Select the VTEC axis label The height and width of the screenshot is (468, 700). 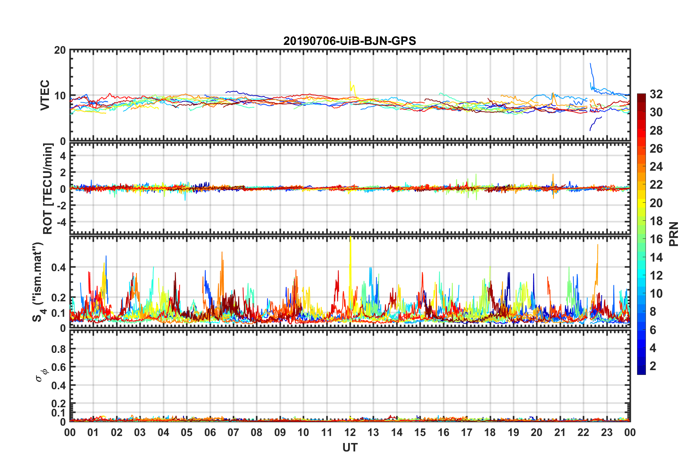click(45, 95)
